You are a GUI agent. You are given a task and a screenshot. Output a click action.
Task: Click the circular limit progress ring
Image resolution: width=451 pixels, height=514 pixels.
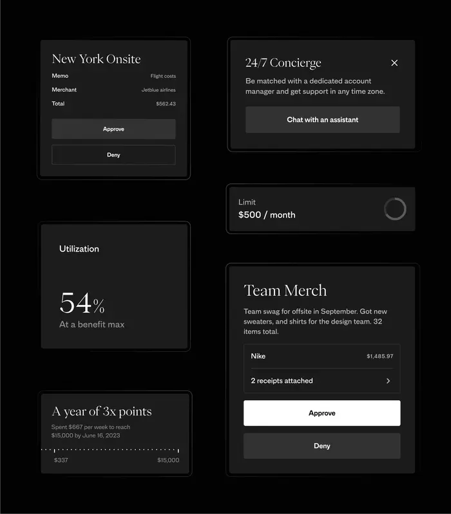395,209
